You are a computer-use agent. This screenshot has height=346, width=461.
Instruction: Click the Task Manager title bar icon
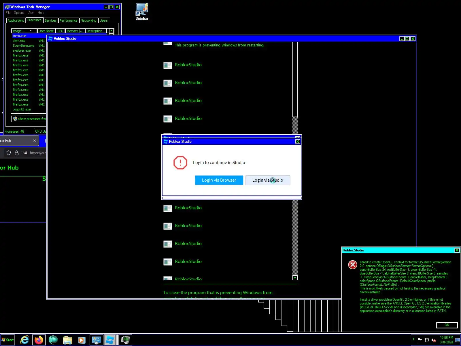[7, 7]
